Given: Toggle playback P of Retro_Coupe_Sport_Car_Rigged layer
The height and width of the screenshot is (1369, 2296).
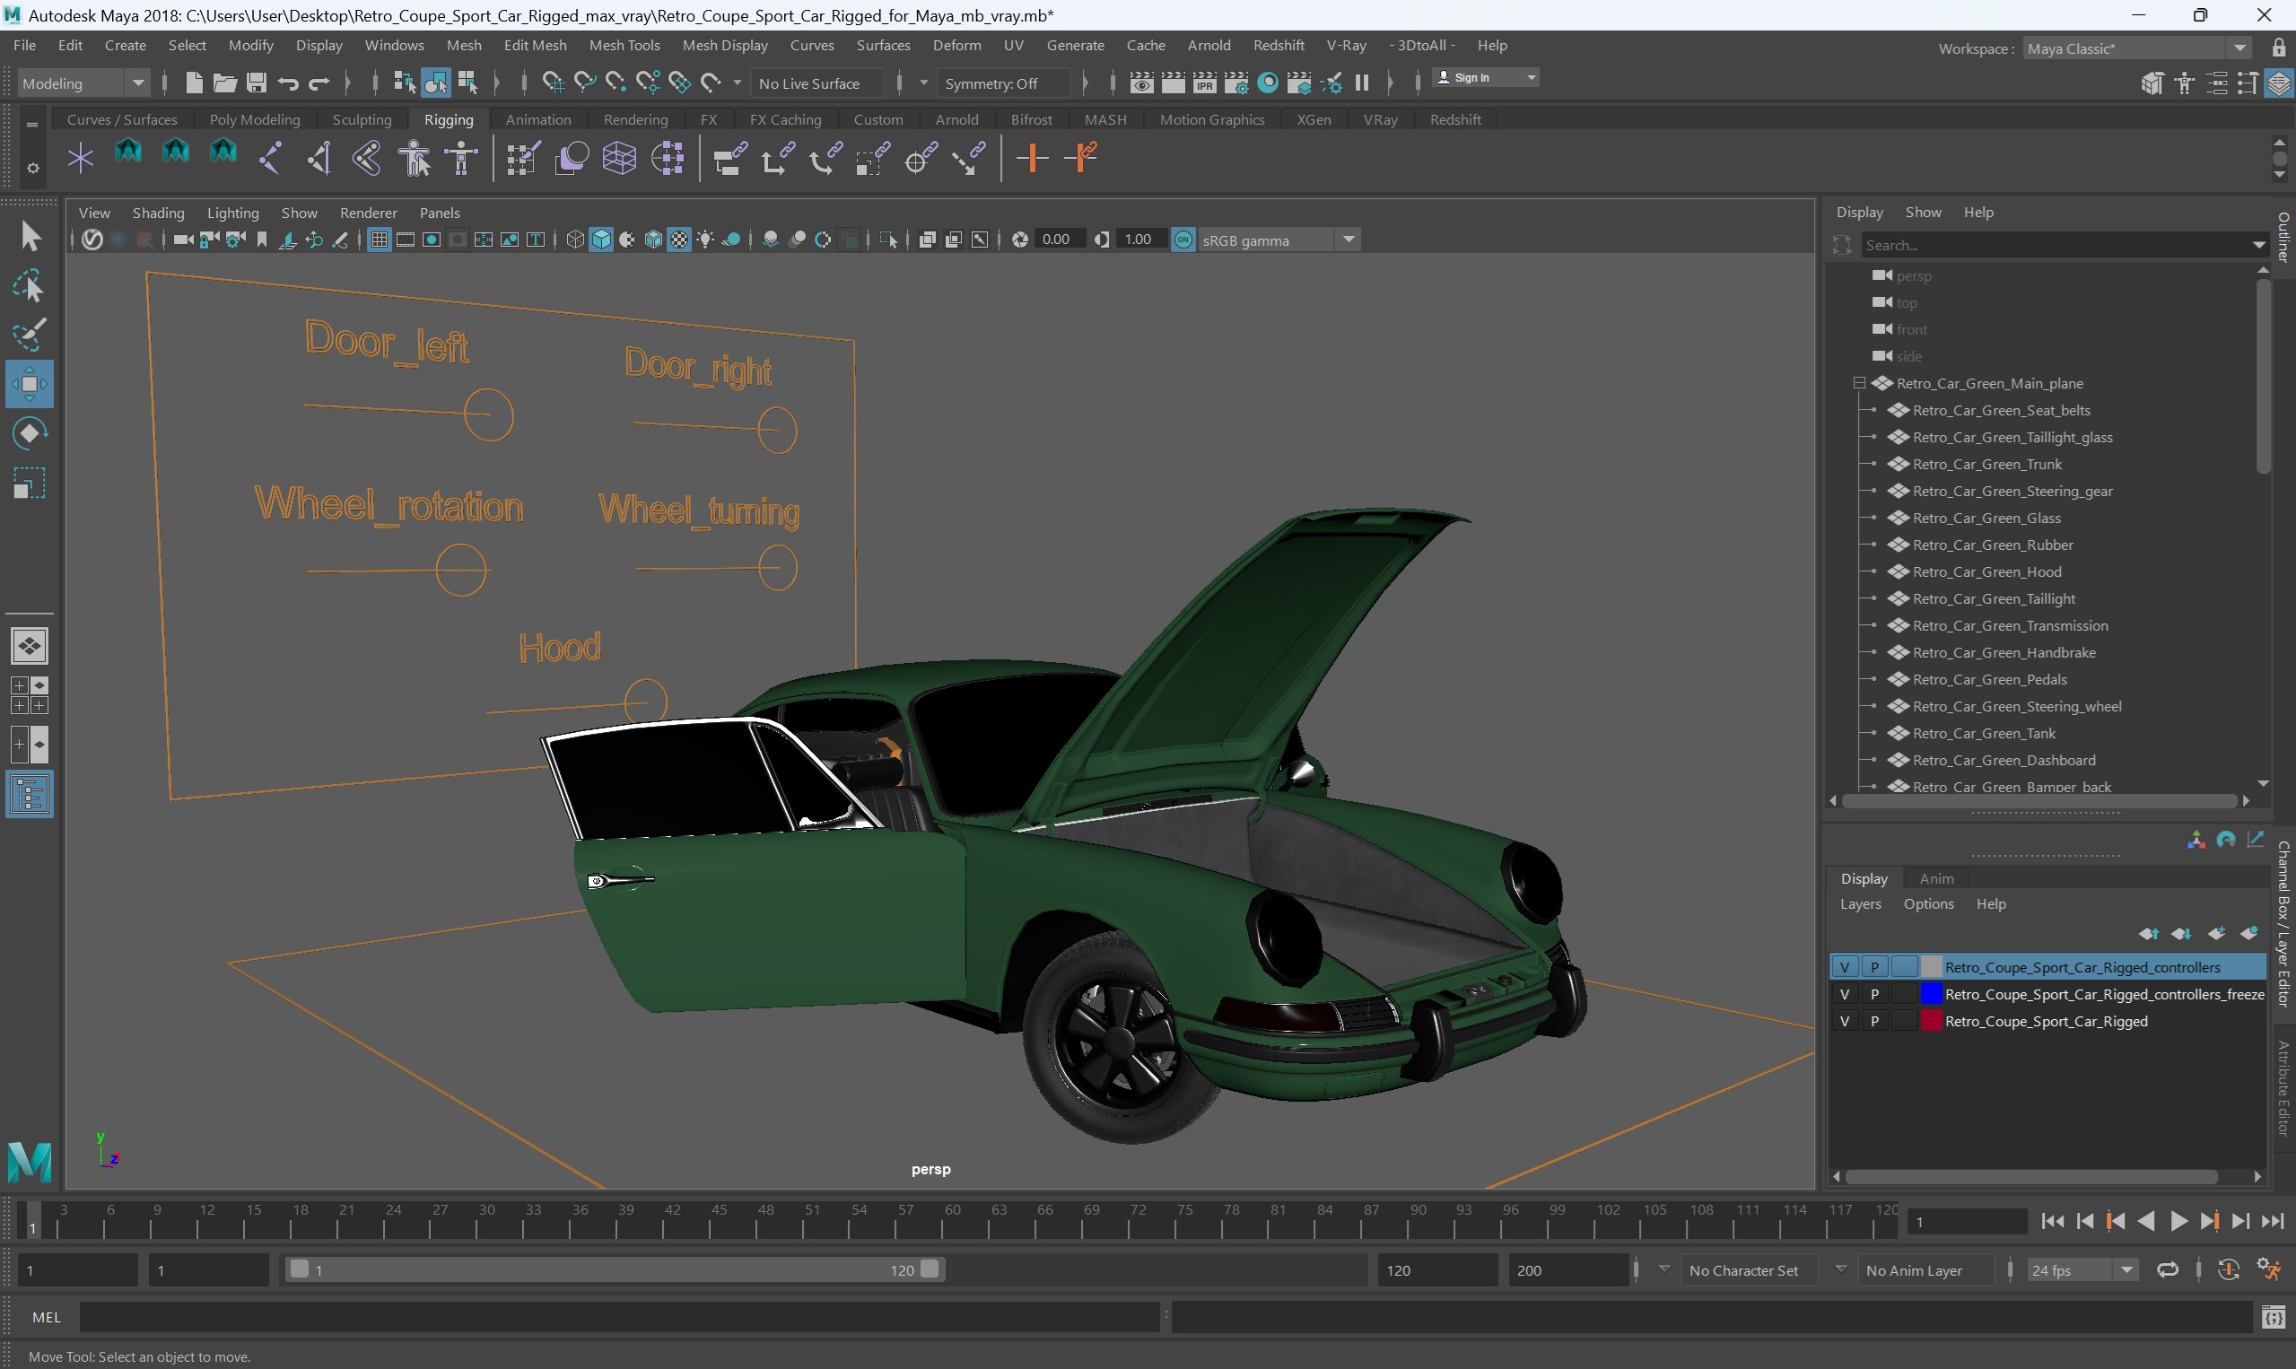Looking at the screenshot, I should [x=1874, y=1021].
